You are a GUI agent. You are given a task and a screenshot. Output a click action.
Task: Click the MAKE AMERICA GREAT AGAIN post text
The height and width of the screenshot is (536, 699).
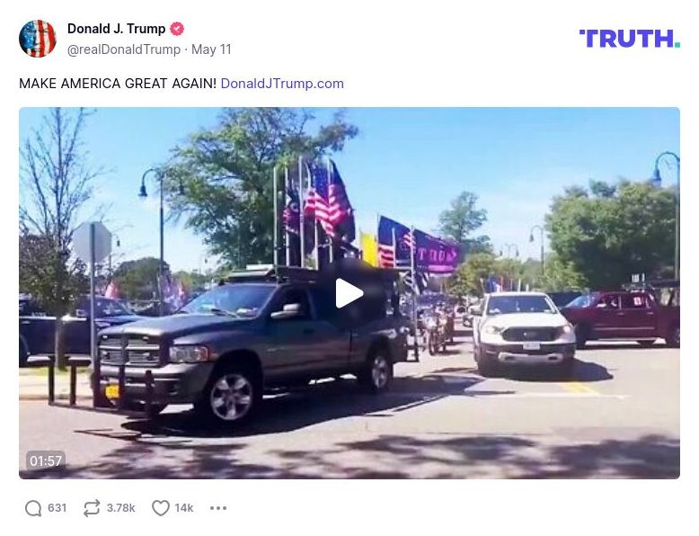pos(118,84)
